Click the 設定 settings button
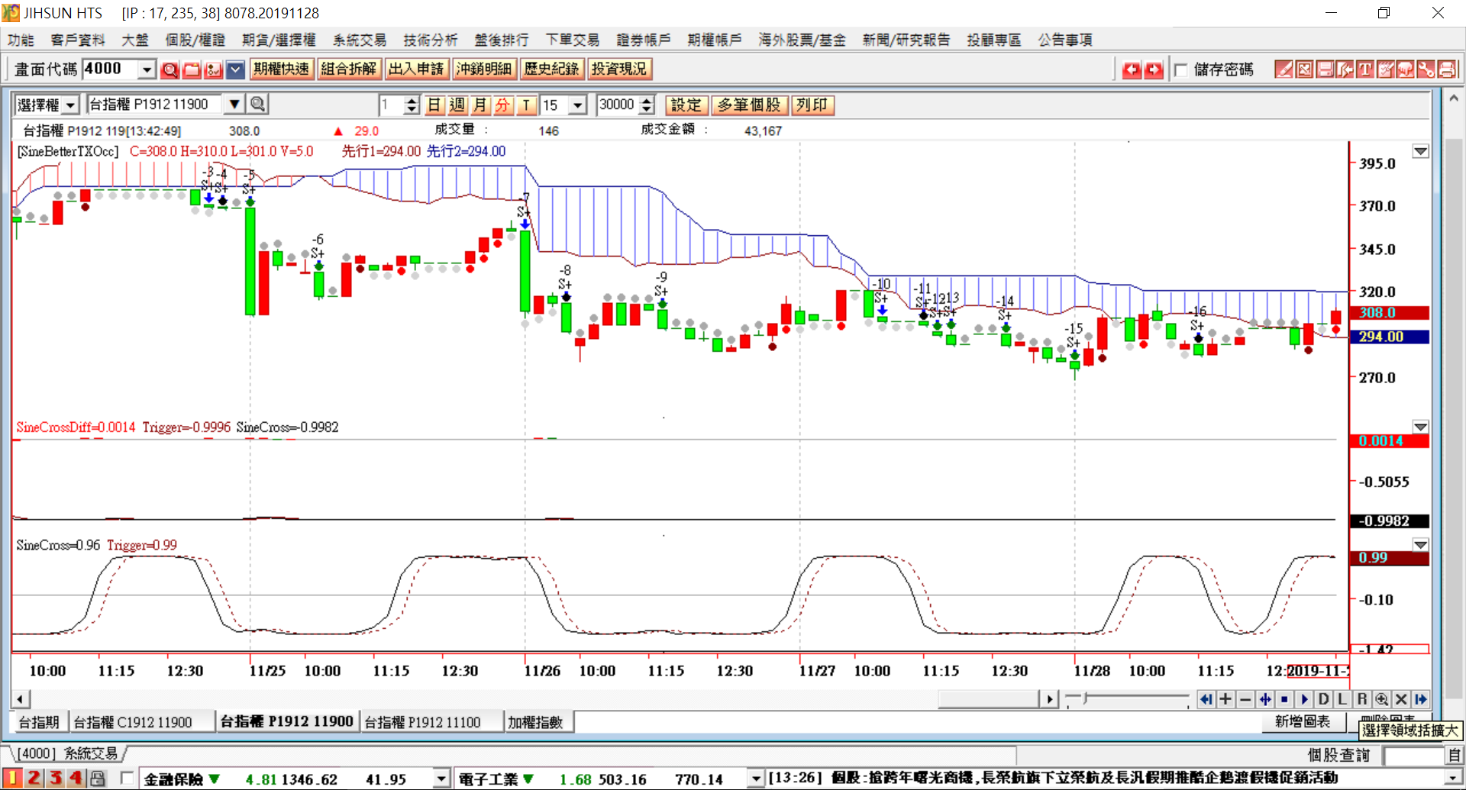1466x790 pixels. pyautogui.click(x=686, y=105)
